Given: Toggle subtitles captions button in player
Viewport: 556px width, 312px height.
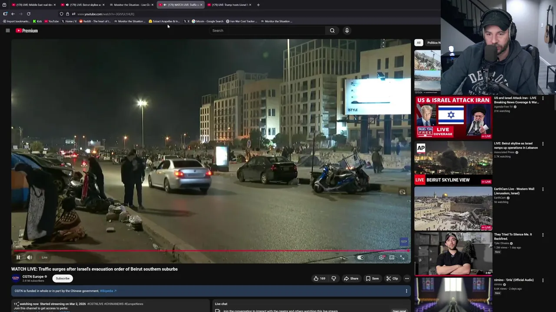Looking at the screenshot, I should coord(371,257).
